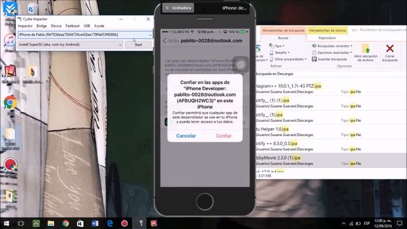Select the 'otify__ (1).ipa' file

(x=331, y=117)
